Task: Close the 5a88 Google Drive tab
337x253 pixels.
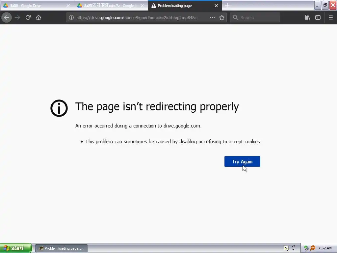Action: pos(68,6)
